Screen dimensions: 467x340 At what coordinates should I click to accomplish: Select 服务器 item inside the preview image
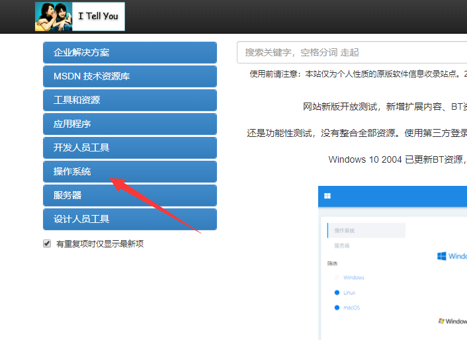tap(342, 245)
